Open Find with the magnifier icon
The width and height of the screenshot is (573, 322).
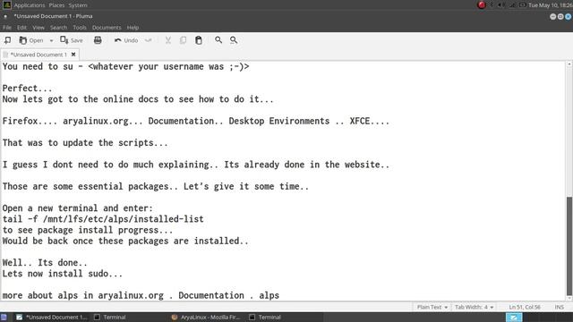[218, 40]
